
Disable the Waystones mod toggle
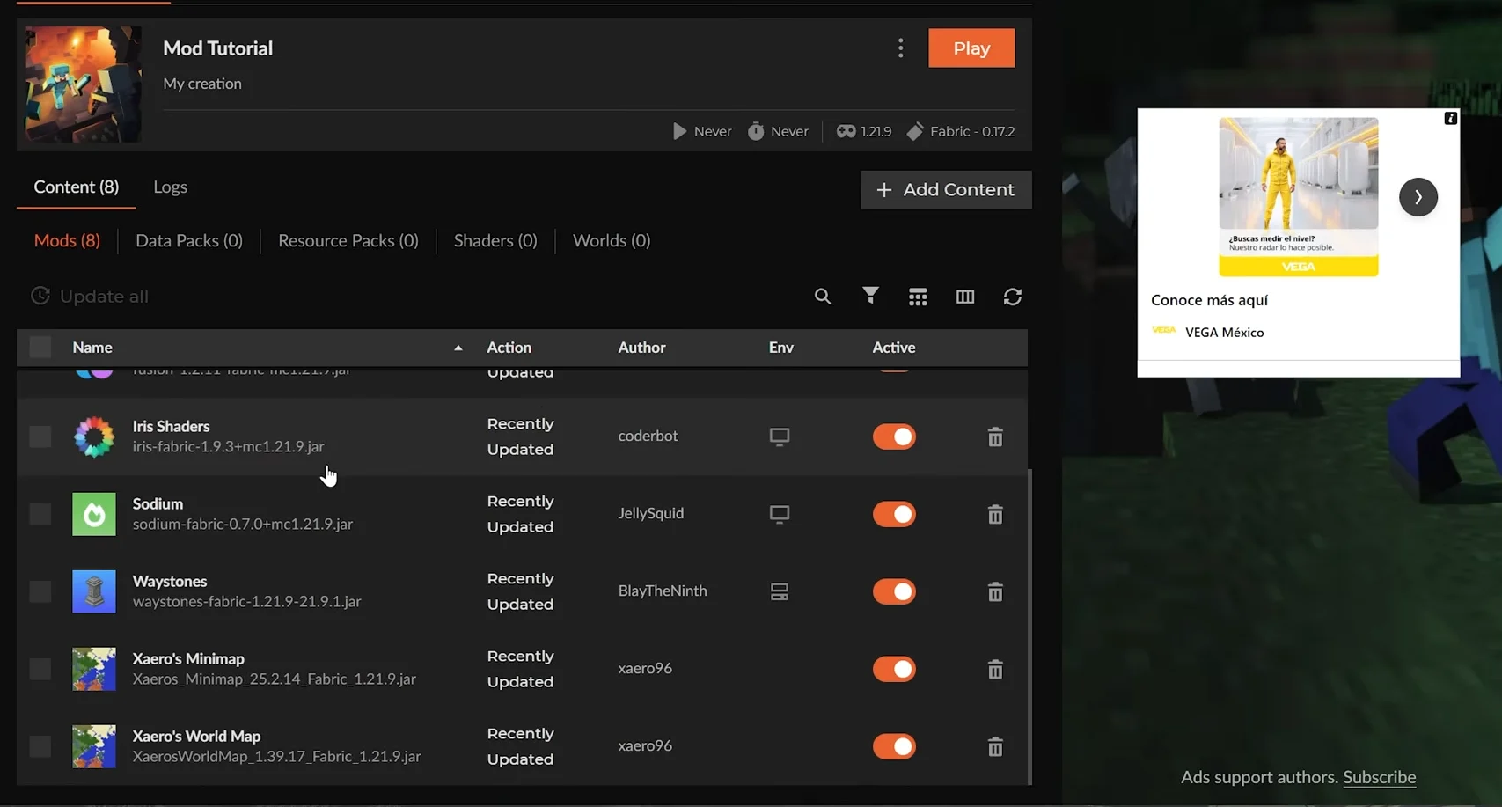click(894, 591)
